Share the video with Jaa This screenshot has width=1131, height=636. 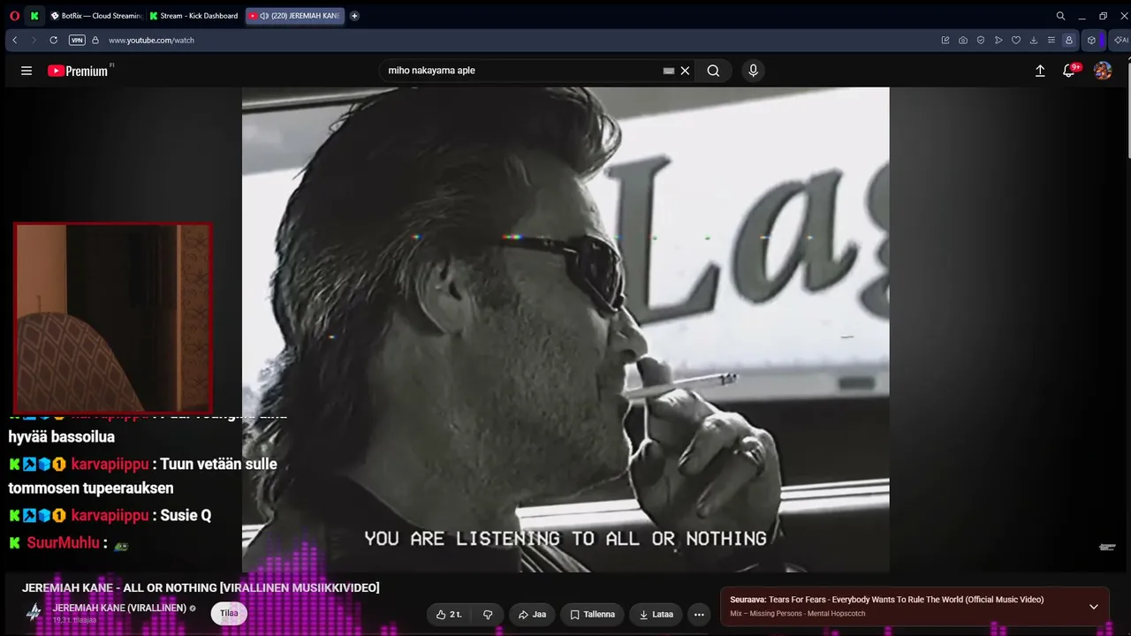[532, 614]
